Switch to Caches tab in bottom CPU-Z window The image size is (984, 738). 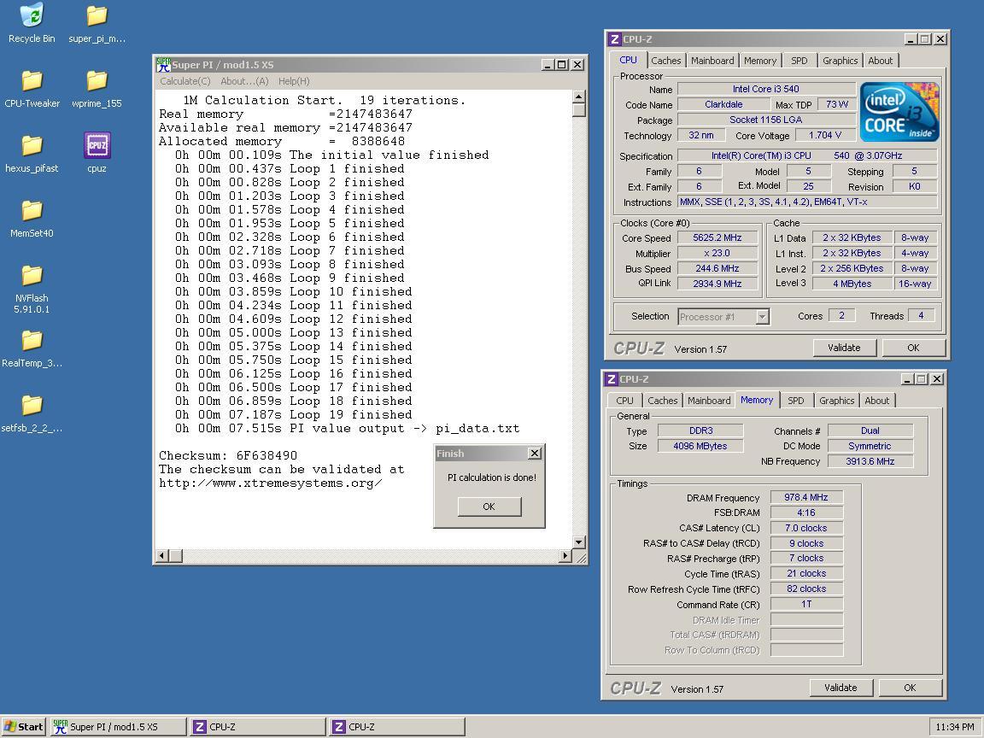coord(663,401)
